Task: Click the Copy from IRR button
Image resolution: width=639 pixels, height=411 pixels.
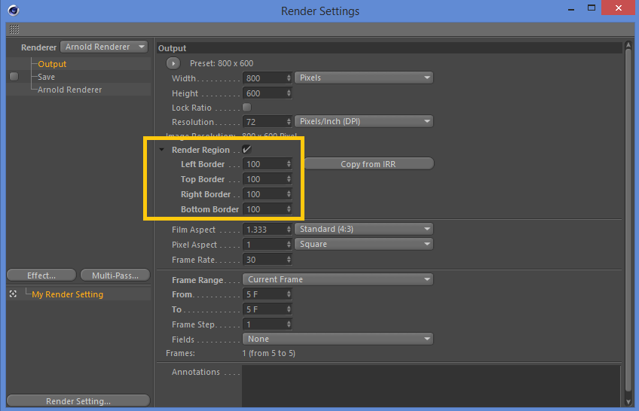Action: pos(368,164)
